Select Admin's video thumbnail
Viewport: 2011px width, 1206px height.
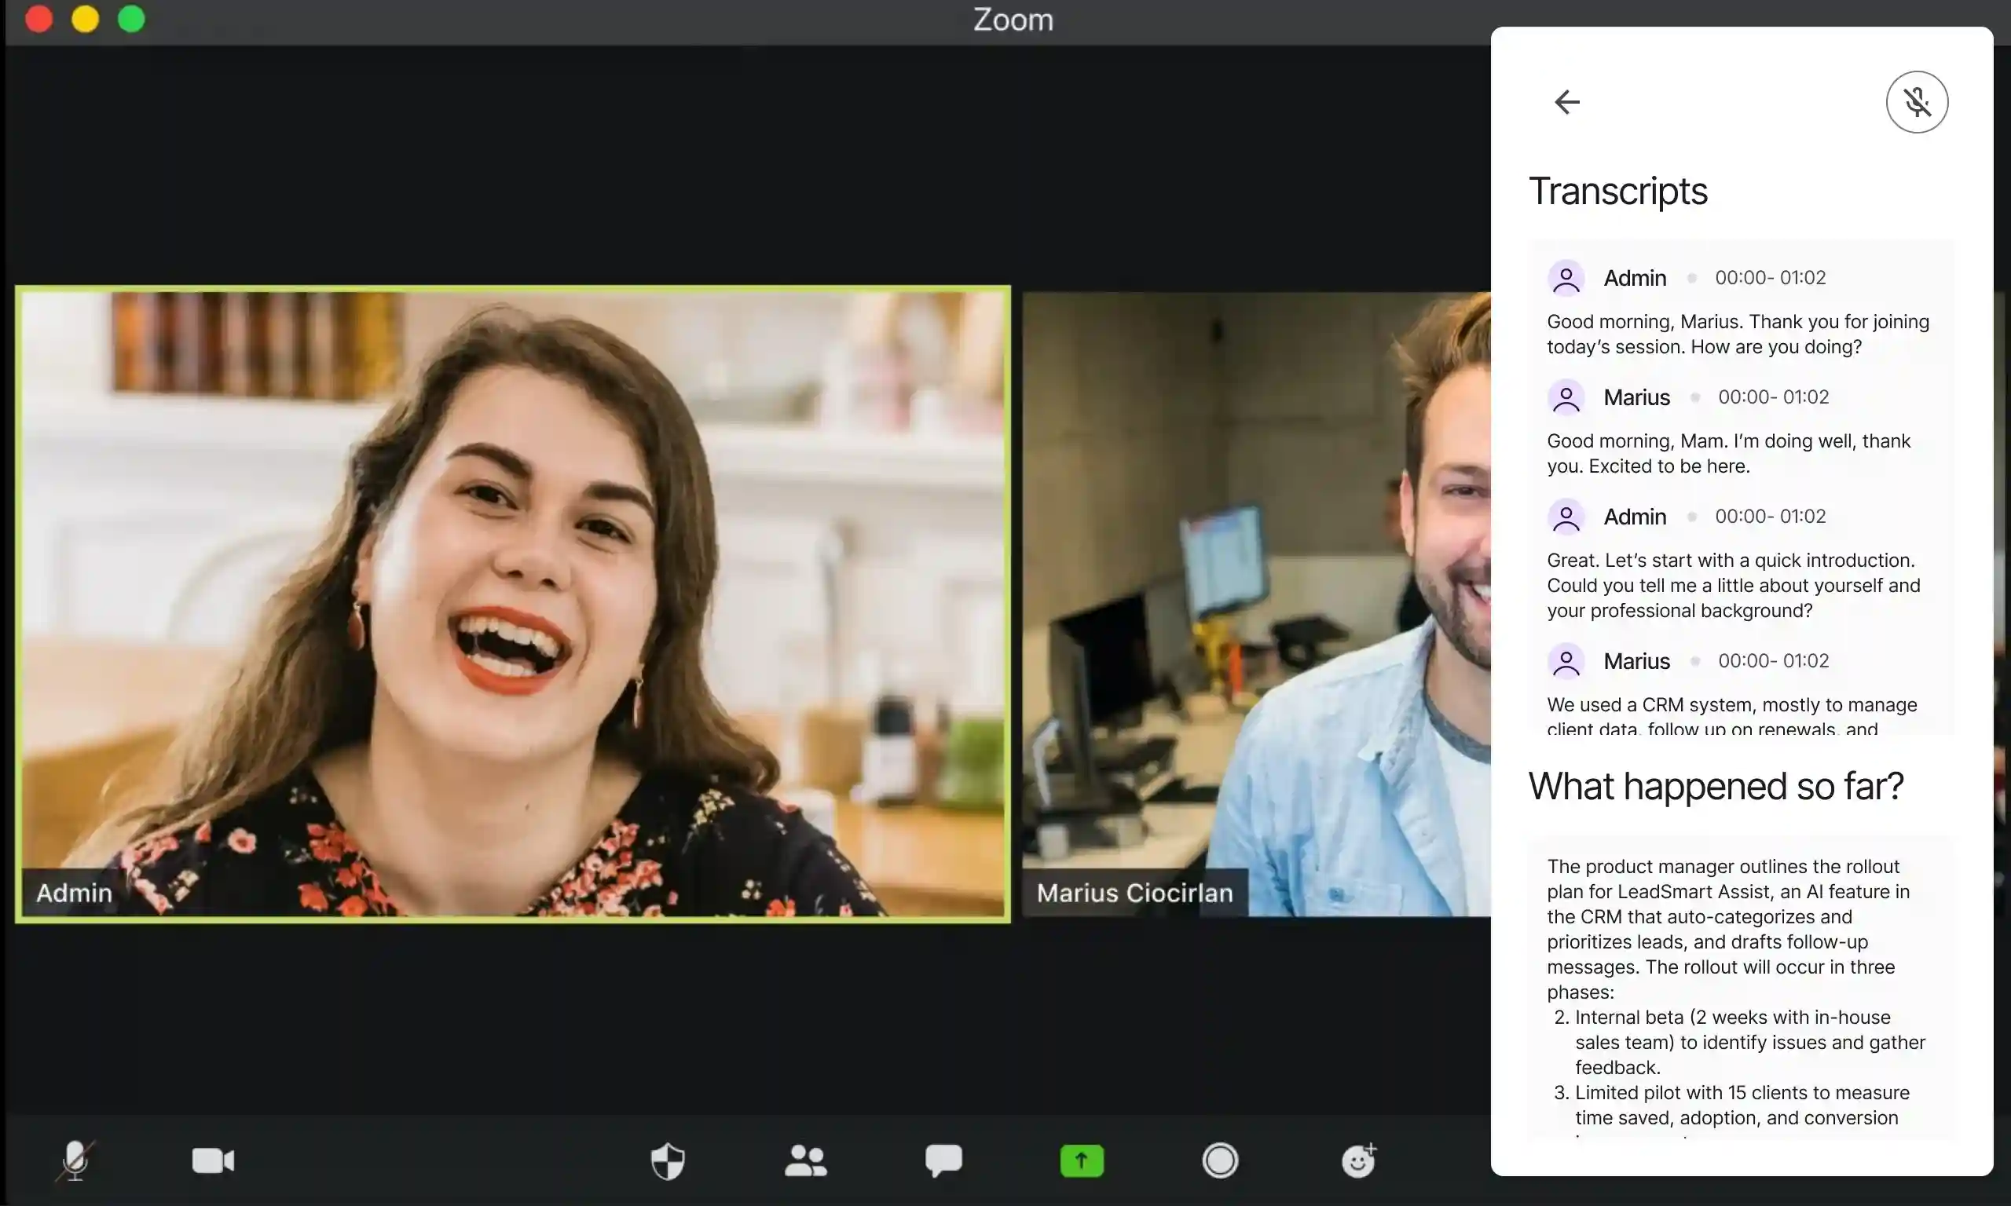pos(513,604)
